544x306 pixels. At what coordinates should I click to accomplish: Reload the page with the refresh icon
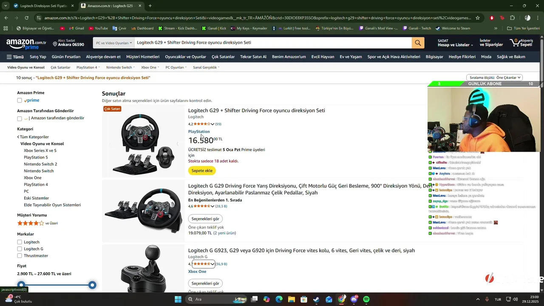pyautogui.click(x=27, y=18)
